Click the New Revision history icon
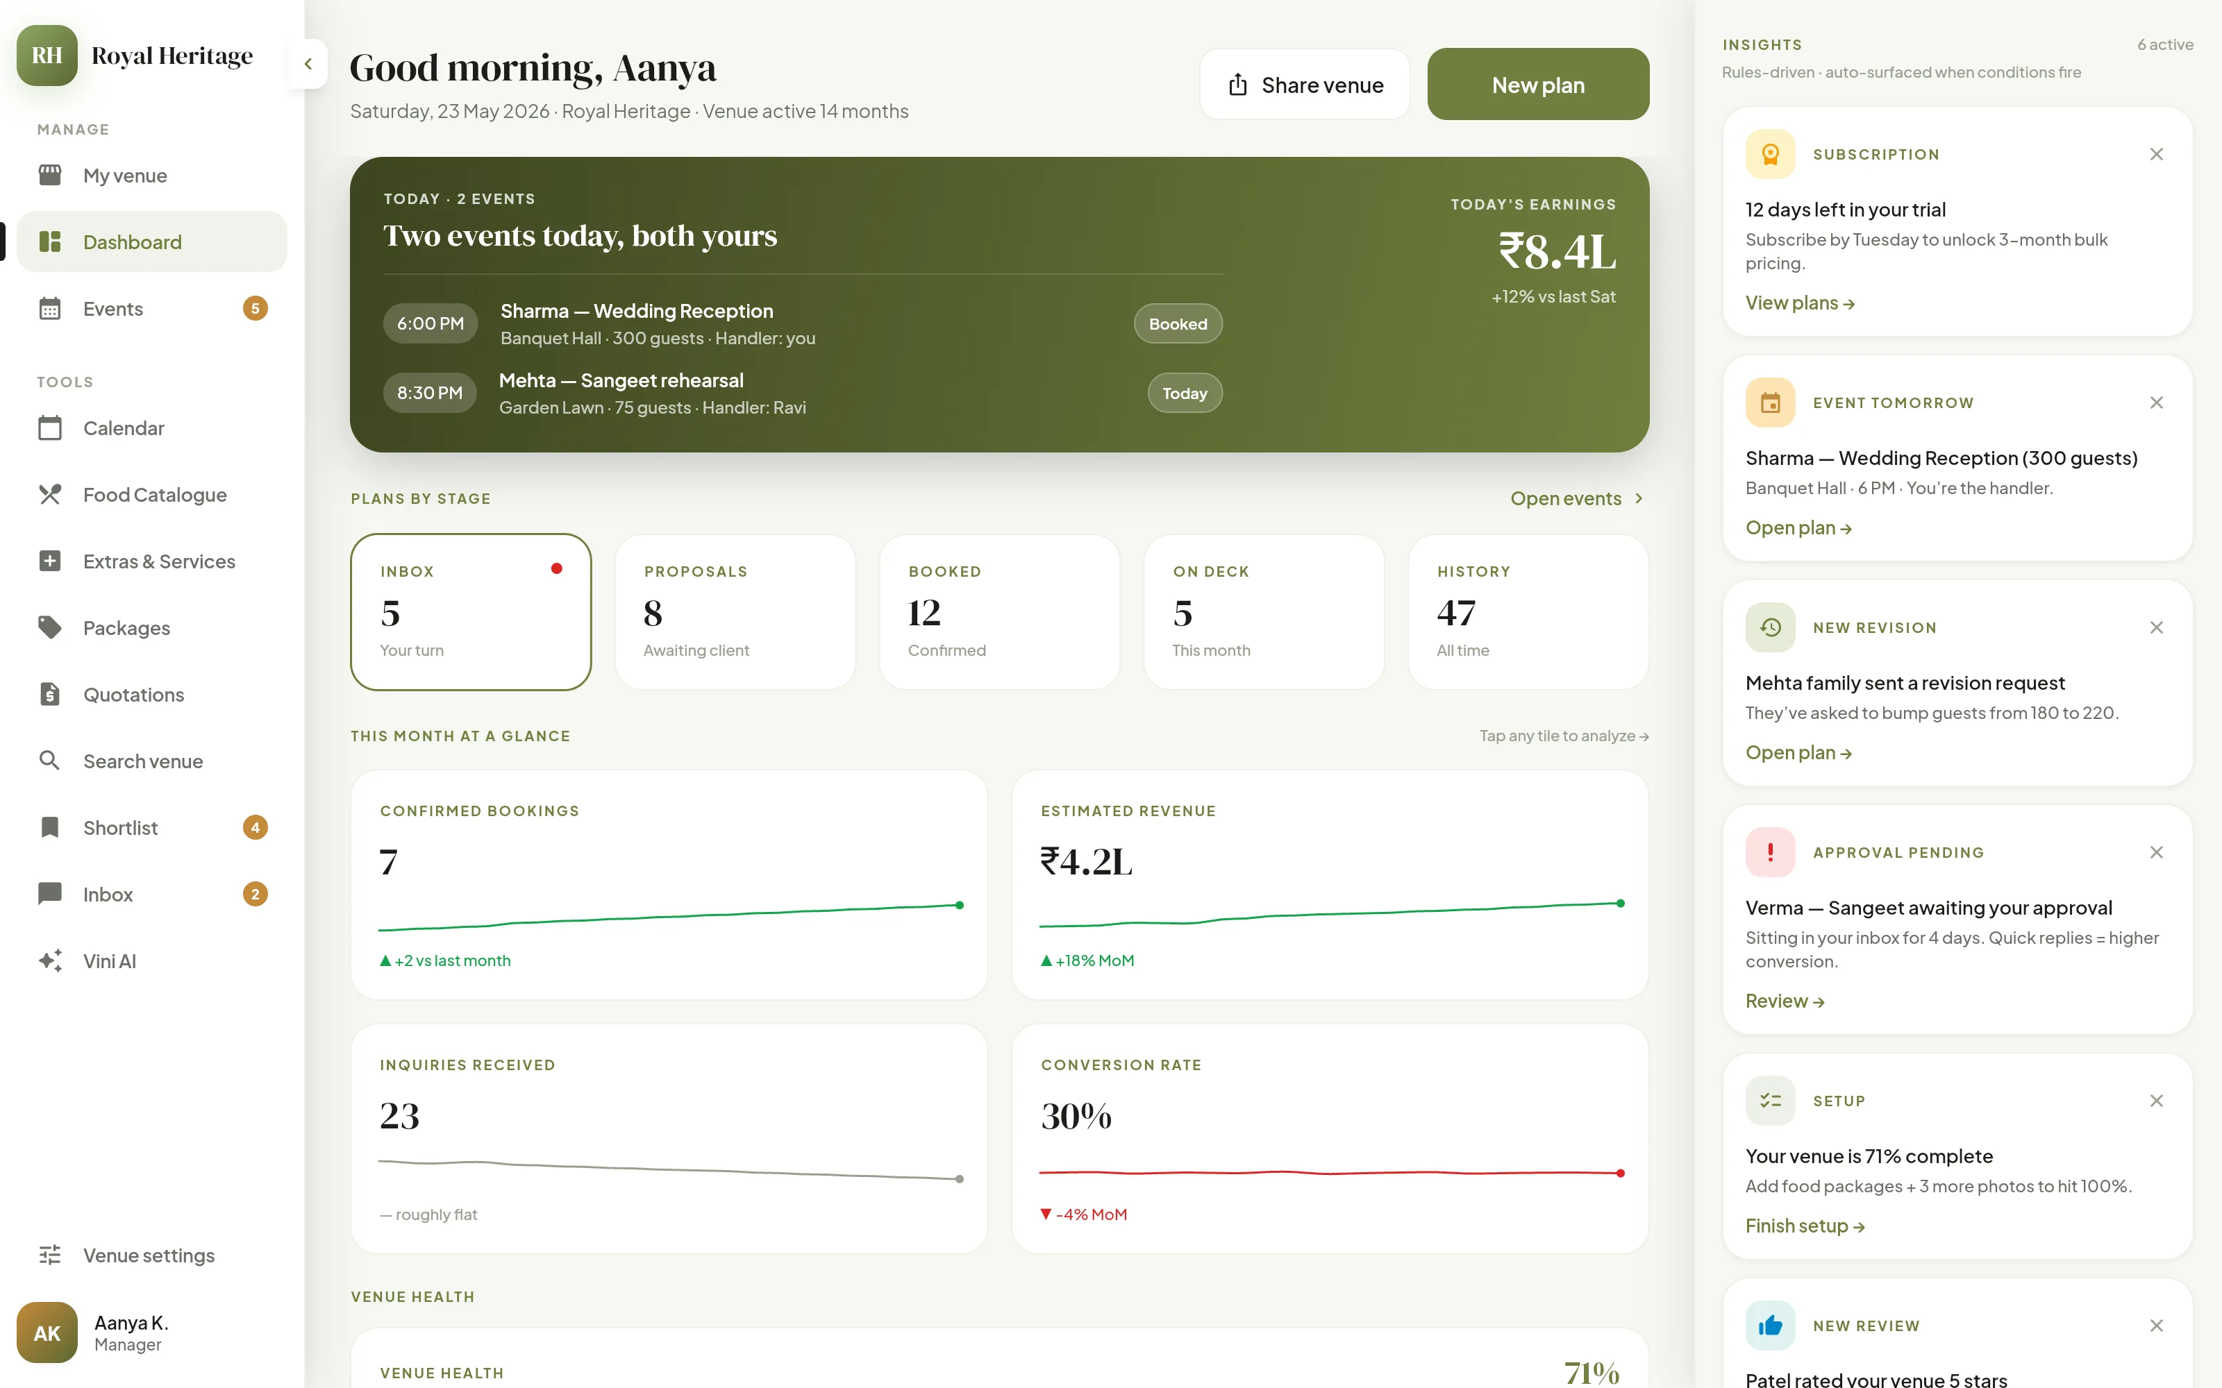2222x1388 pixels. (1770, 628)
